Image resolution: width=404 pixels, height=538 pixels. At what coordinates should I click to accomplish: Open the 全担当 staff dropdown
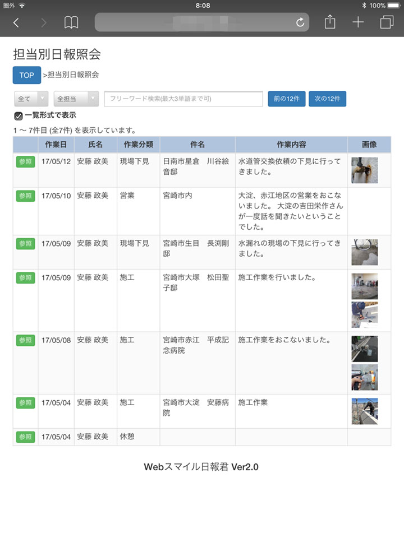[76, 99]
